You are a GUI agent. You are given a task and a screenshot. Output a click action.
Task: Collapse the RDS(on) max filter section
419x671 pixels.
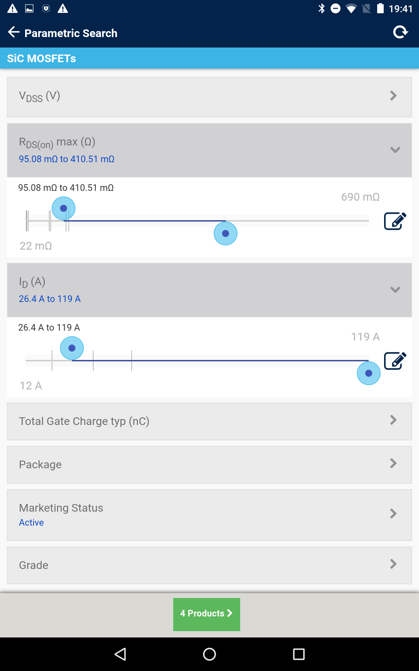[209, 150]
